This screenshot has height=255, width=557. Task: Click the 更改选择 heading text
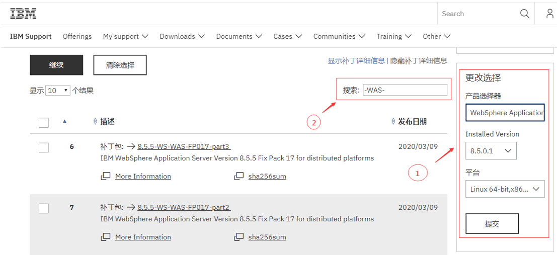pos(483,78)
